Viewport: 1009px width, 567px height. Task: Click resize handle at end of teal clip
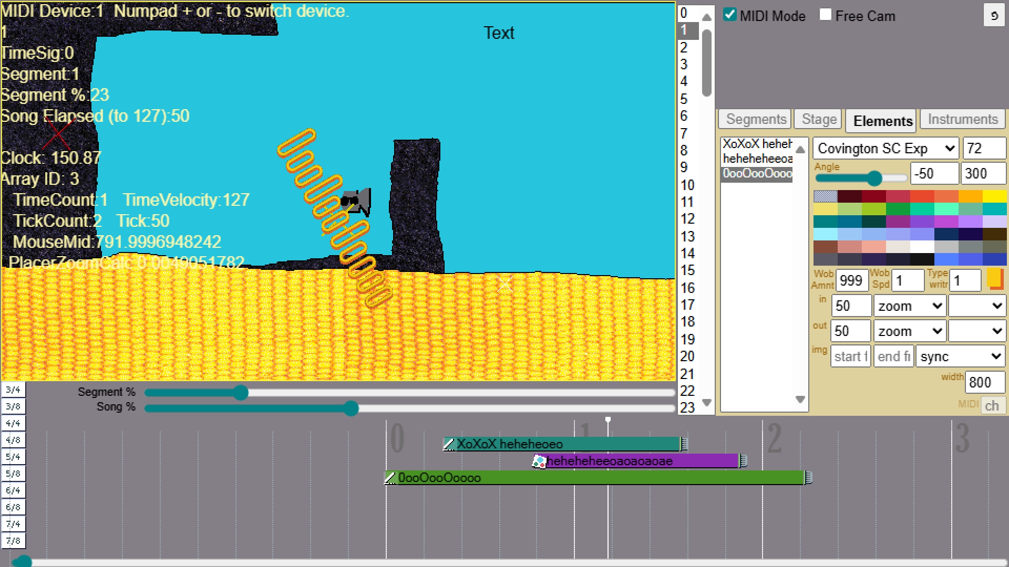[x=684, y=444]
